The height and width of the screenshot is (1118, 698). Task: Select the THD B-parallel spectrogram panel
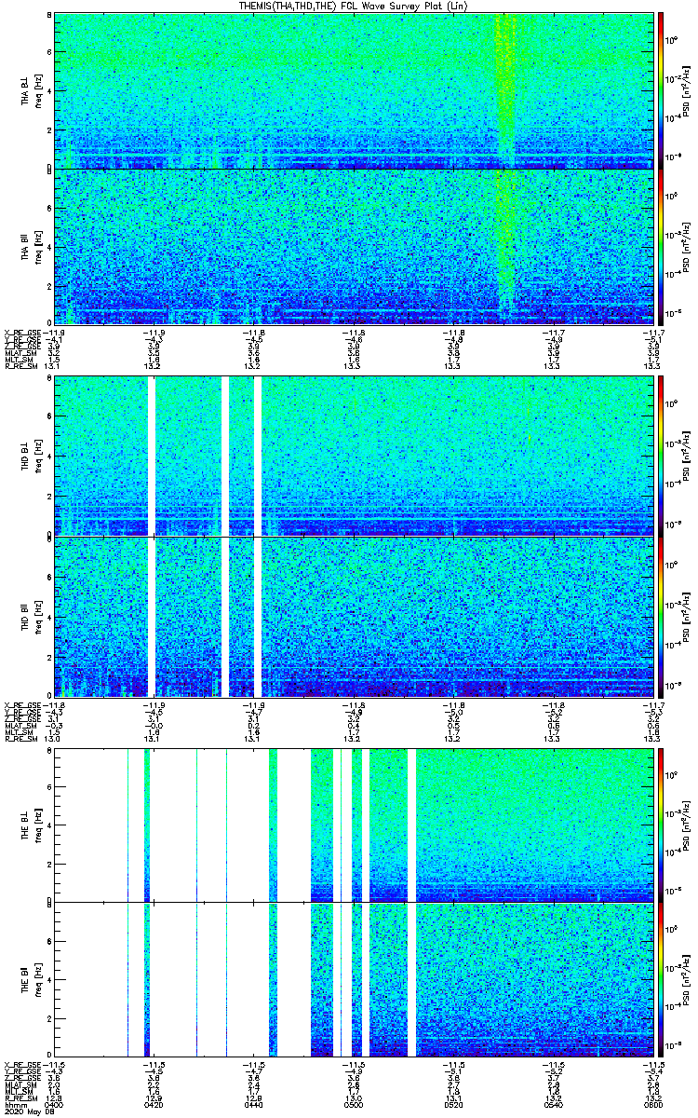pyautogui.click(x=354, y=617)
